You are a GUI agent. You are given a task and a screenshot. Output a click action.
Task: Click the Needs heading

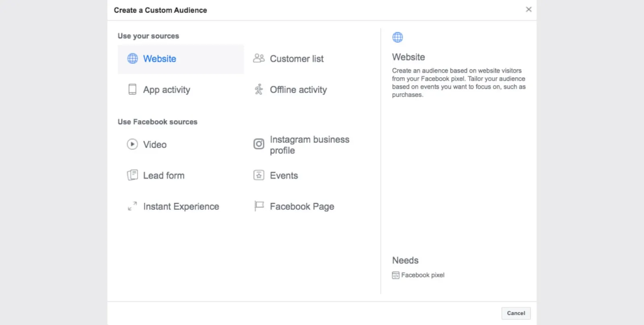click(405, 260)
